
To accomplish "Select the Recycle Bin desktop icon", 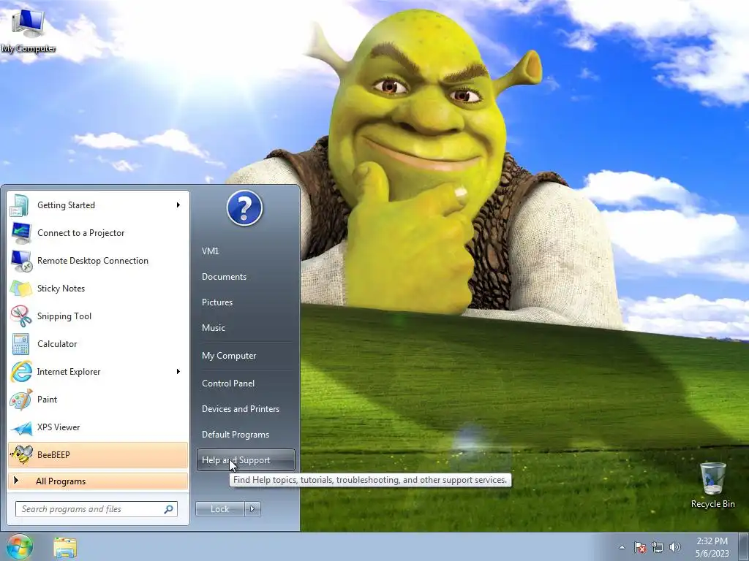I will (712, 484).
